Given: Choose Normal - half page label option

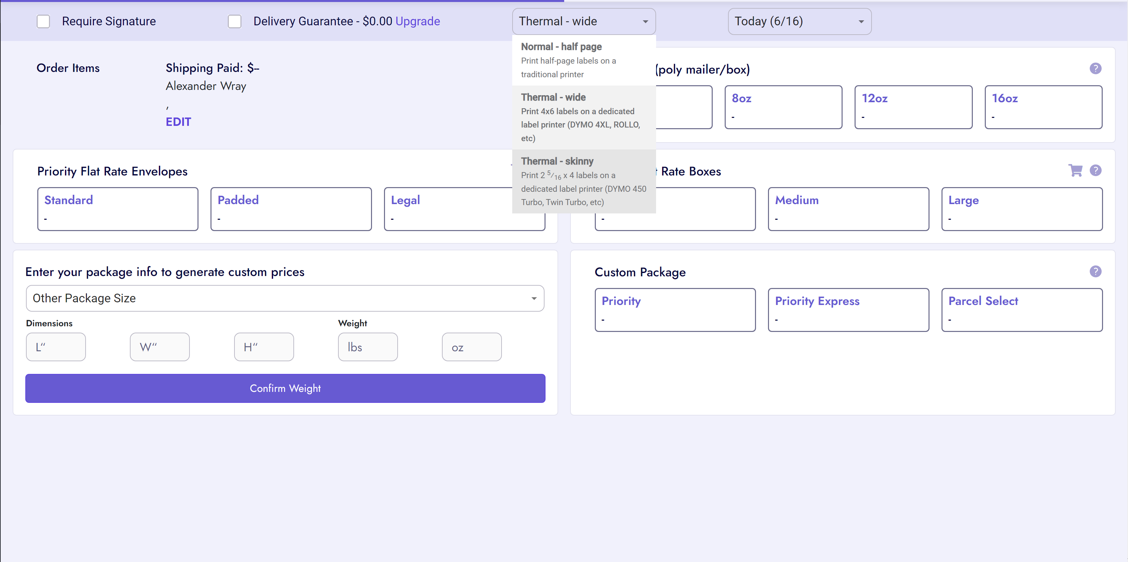Looking at the screenshot, I should (x=583, y=60).
